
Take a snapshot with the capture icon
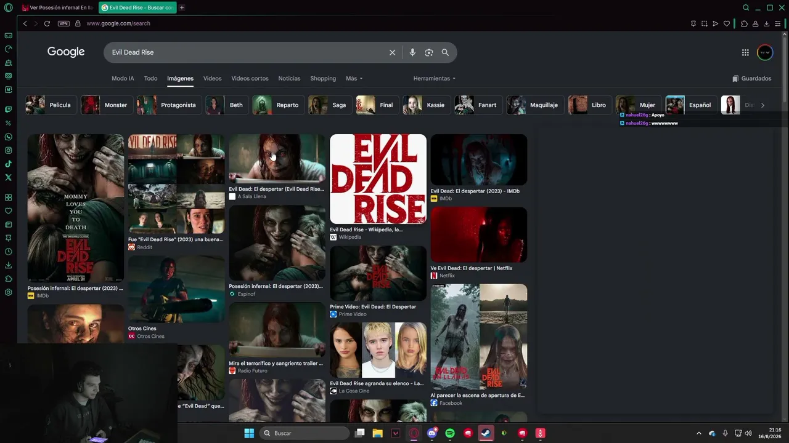tap(705, 23)
